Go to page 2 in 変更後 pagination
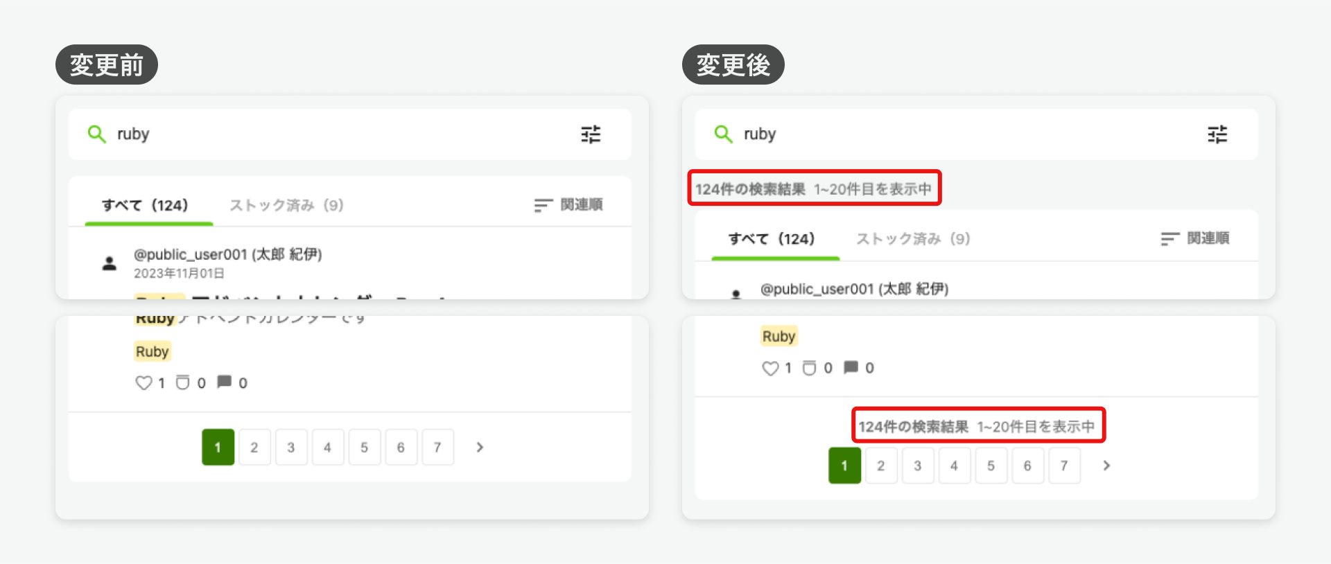Screen dimensions: 1331x564 [881, 466]
